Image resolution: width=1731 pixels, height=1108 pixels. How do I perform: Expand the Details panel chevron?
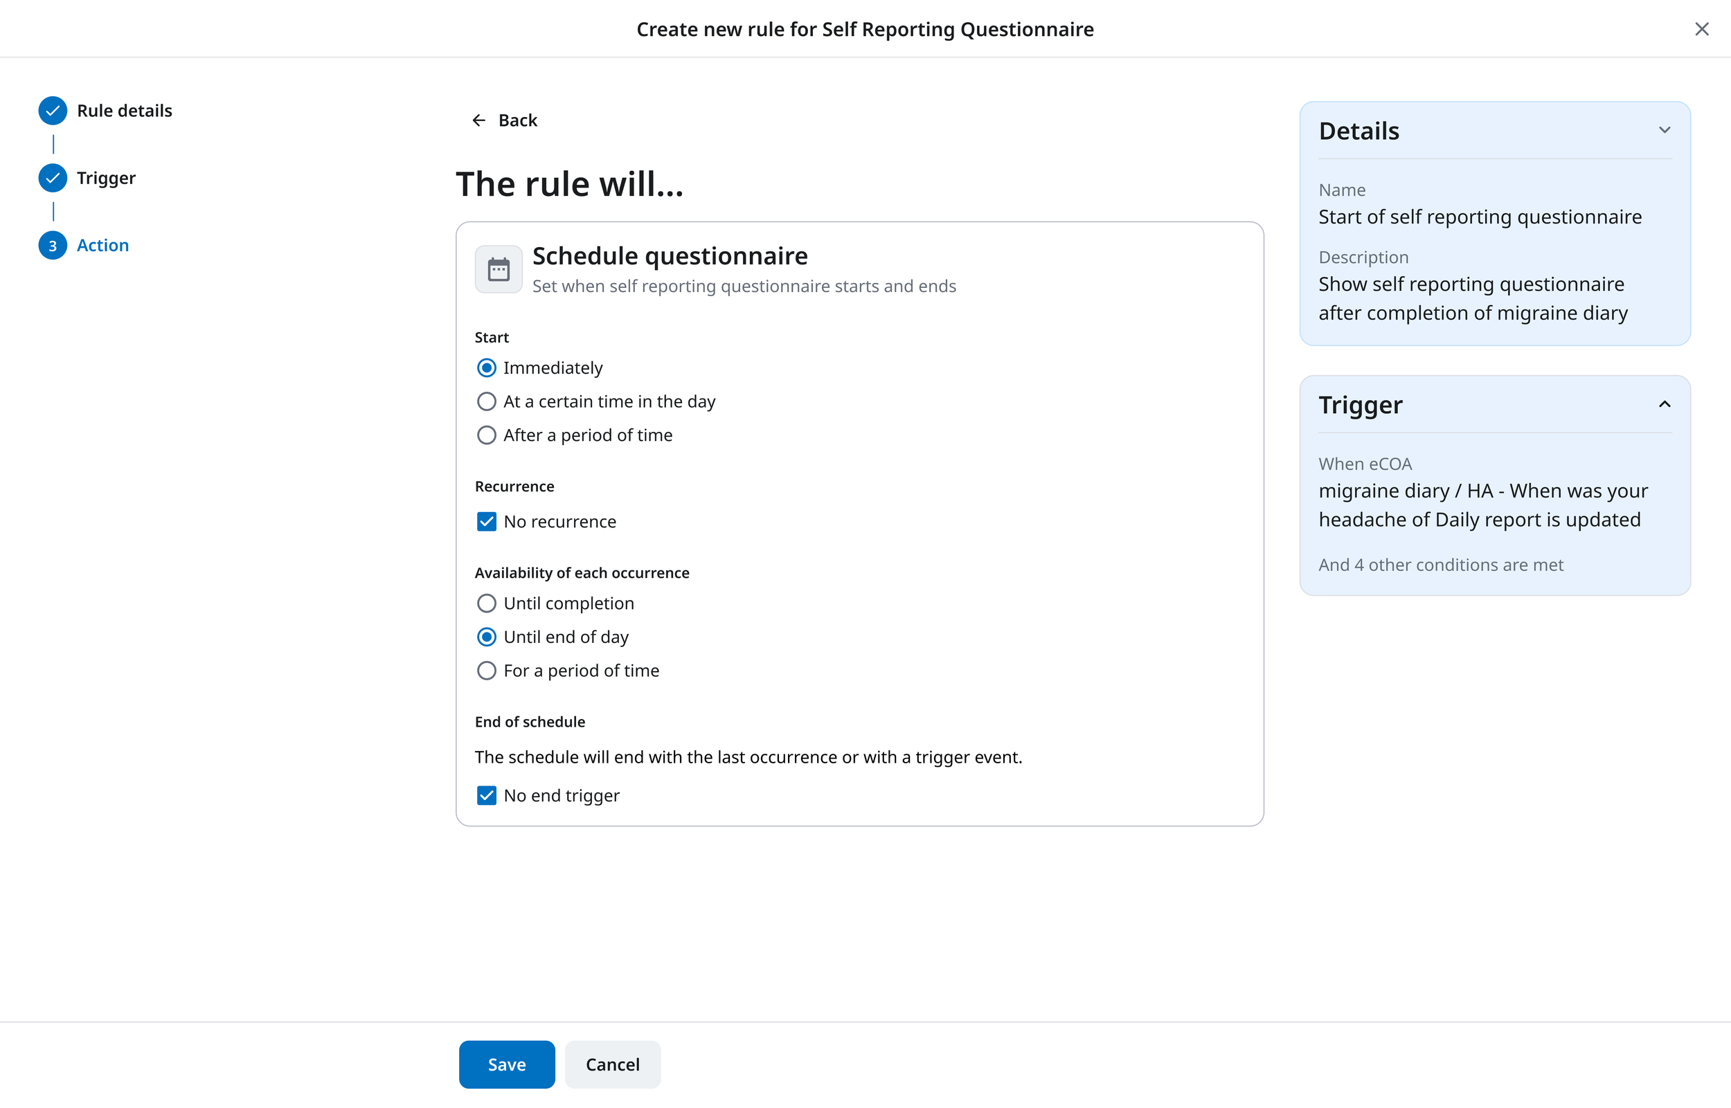click(1664, 130)
